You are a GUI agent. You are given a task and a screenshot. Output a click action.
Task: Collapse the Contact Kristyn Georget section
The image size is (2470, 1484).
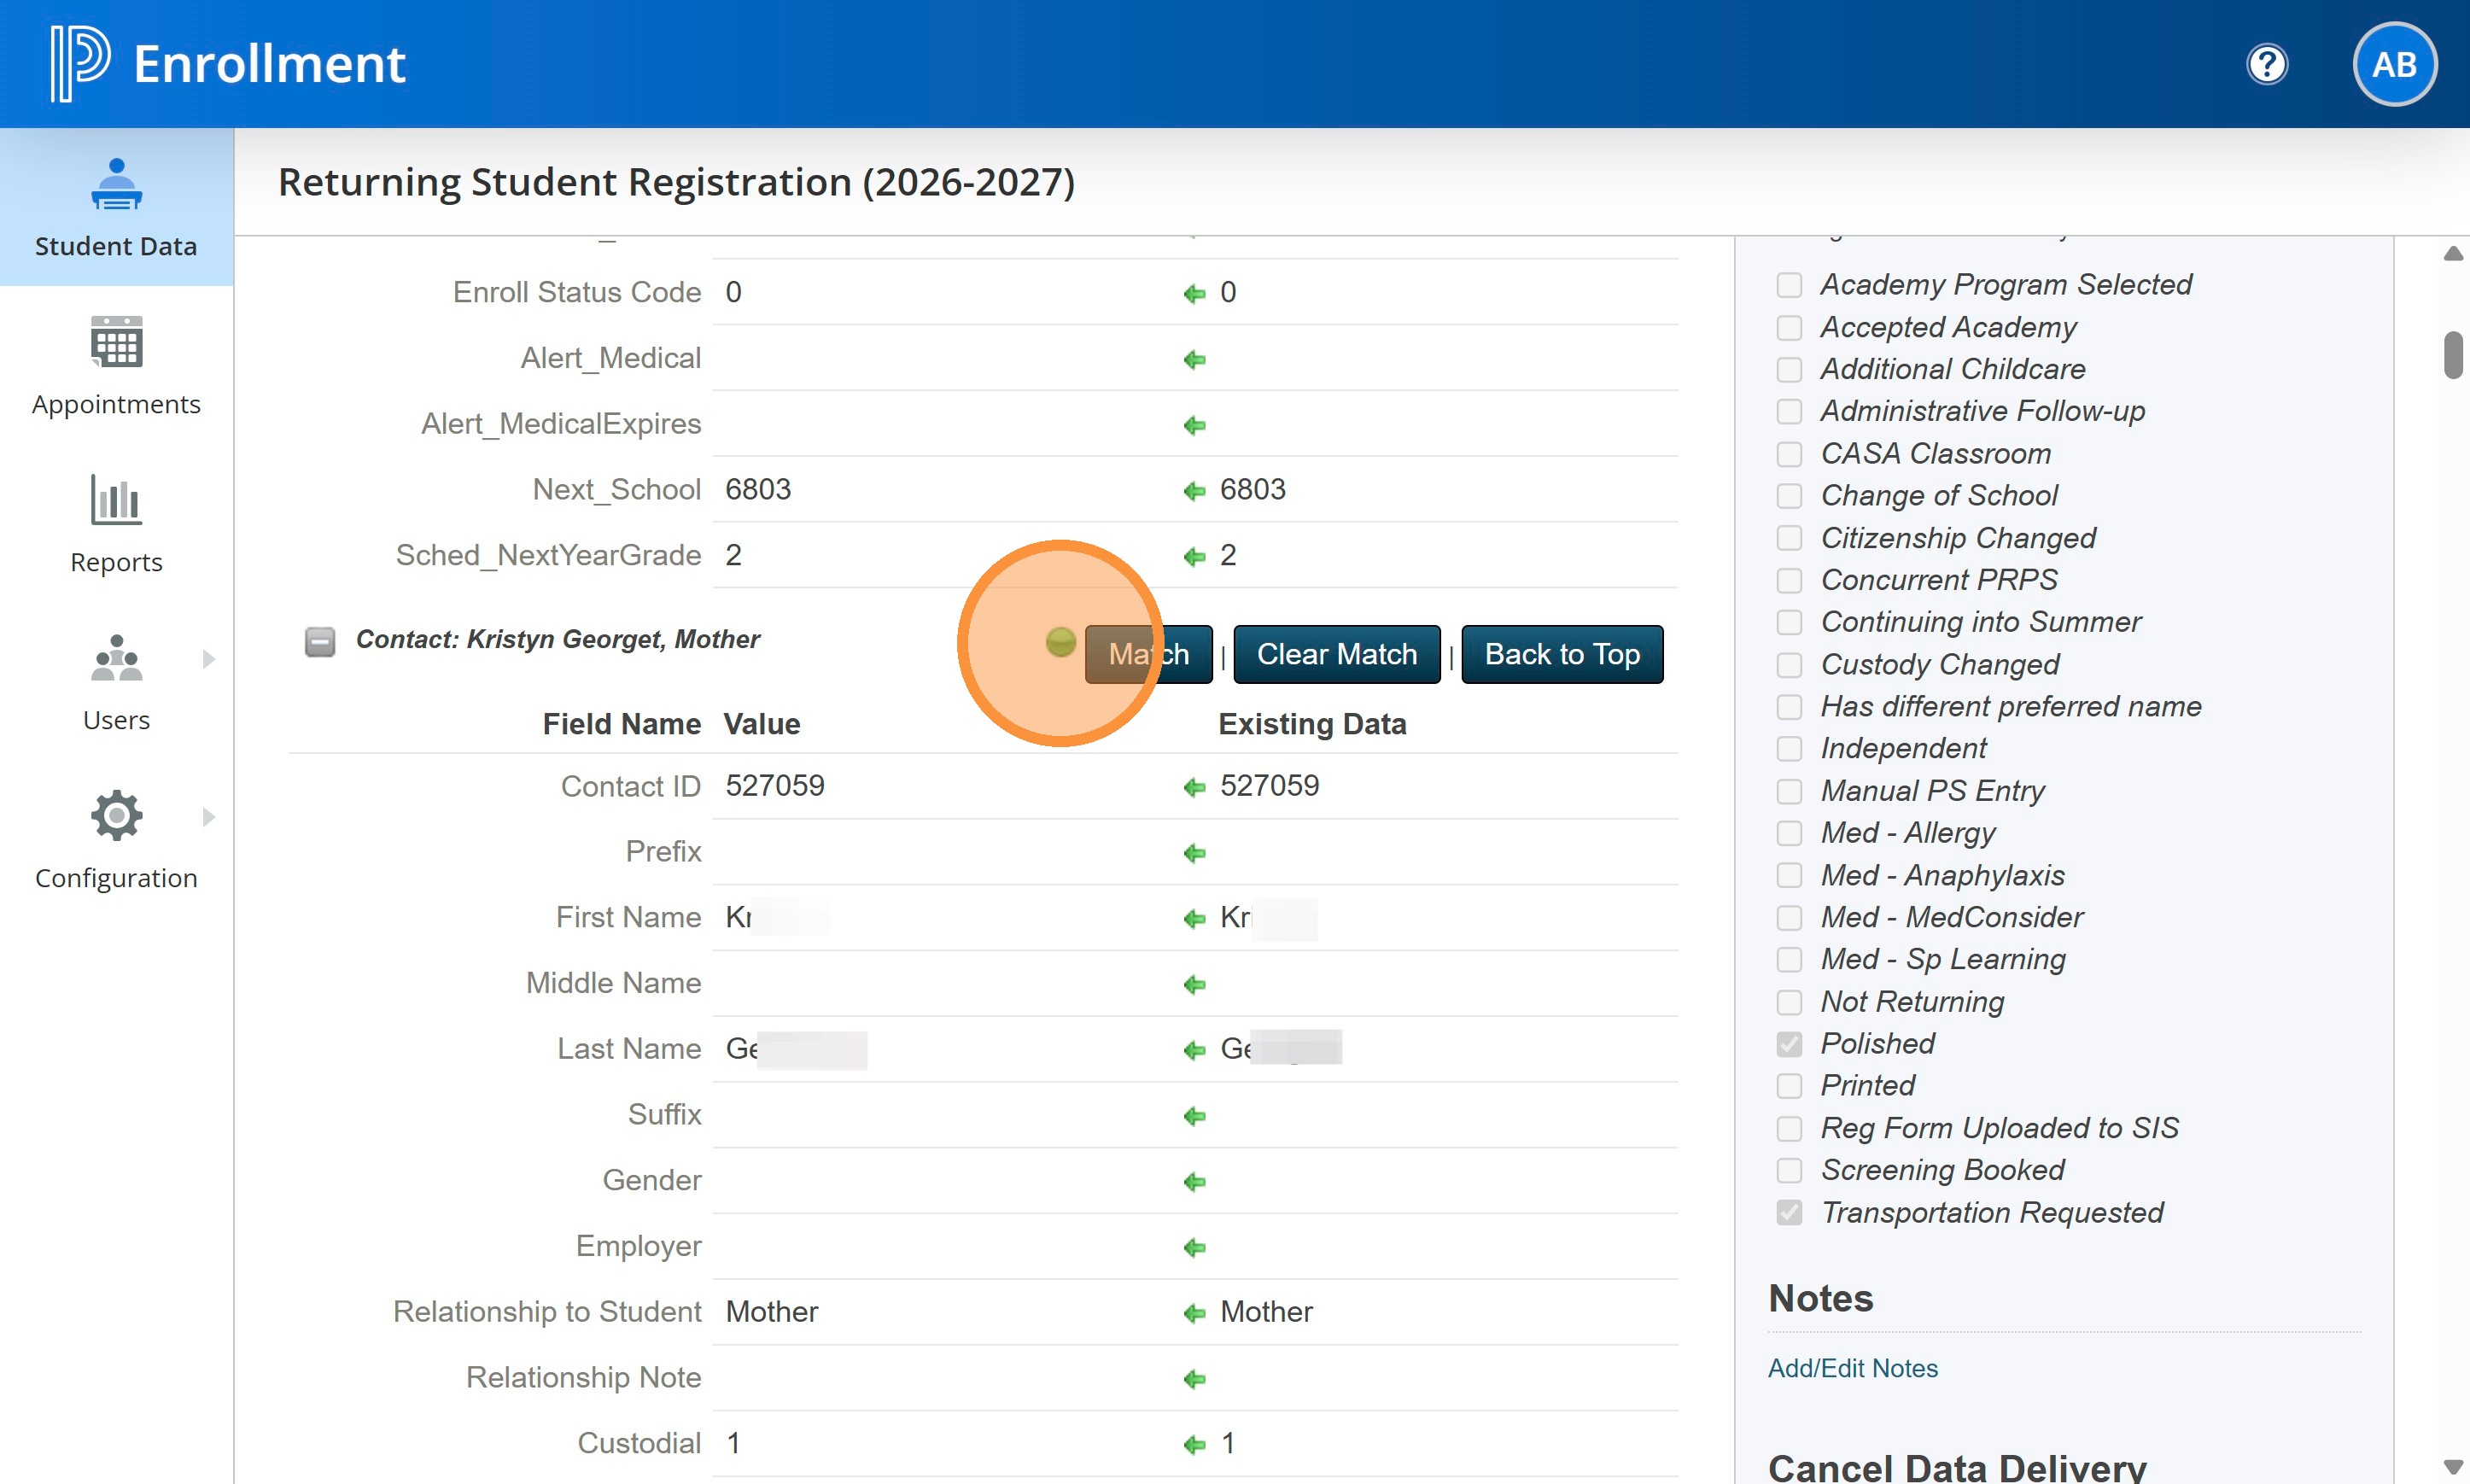click(x=320, y=642)
